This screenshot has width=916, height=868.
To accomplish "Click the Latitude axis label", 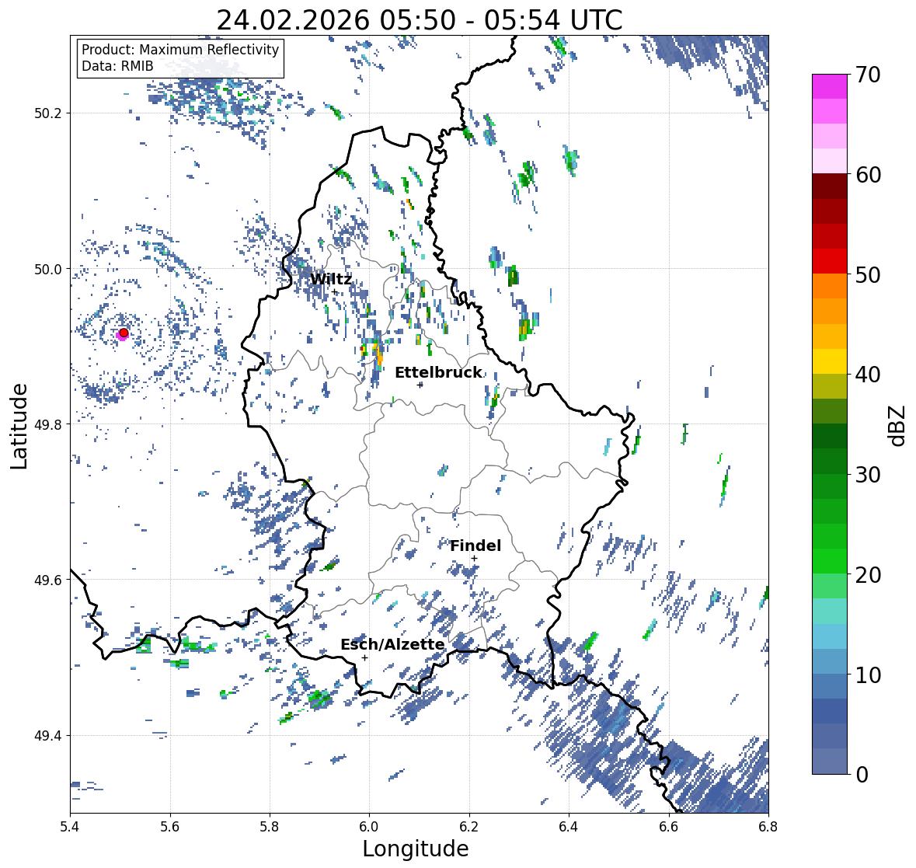I will point(19,426).
